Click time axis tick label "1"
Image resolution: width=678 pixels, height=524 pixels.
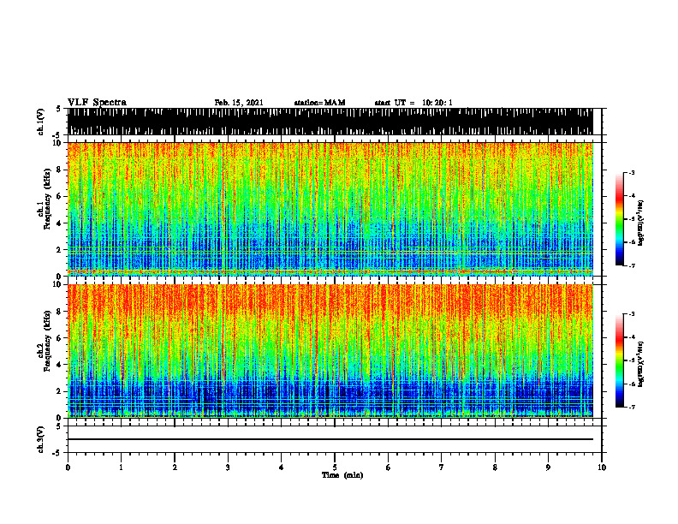121,467
